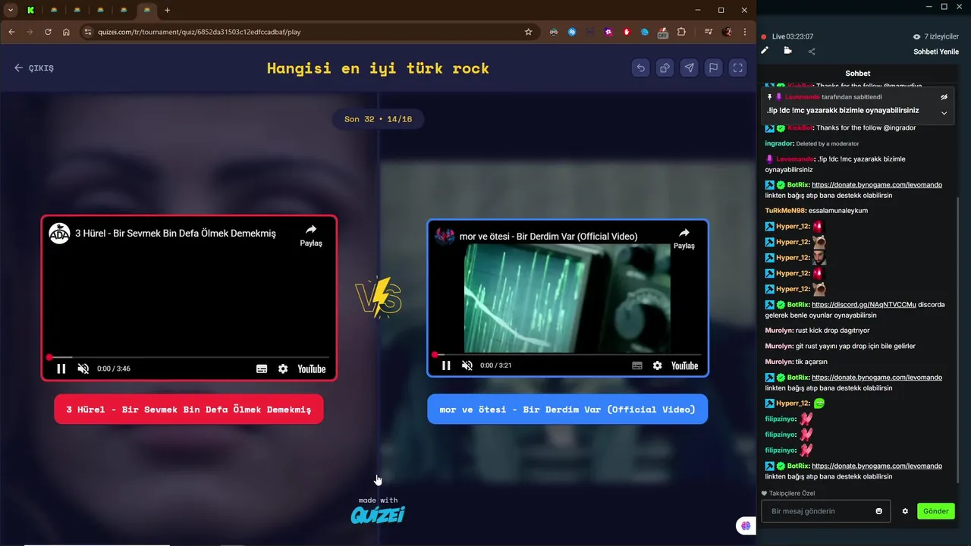Viewport: 971px width, 546px height.
Task: Click Sohbeti Yenile to refresh chat
Action: tap(936, 52)
